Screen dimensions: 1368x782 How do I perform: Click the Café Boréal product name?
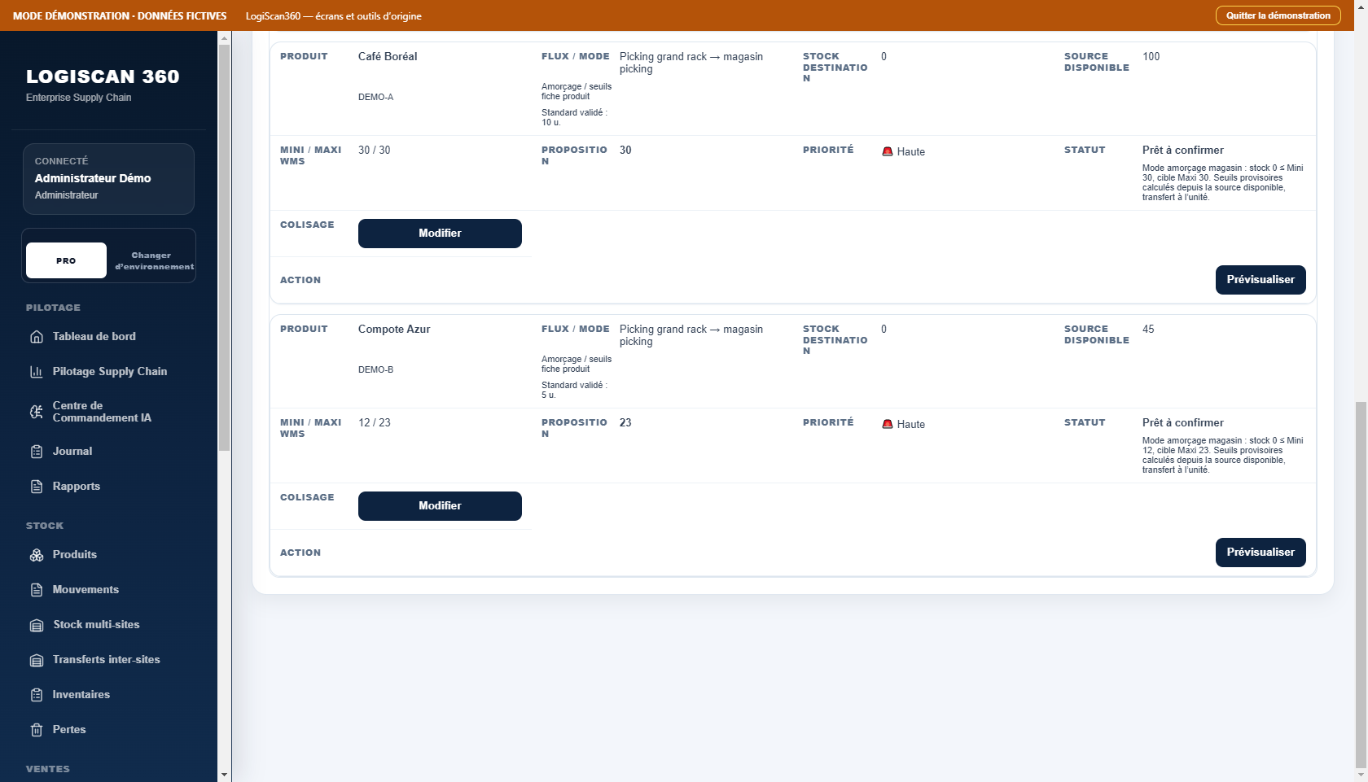coord(388,56)
